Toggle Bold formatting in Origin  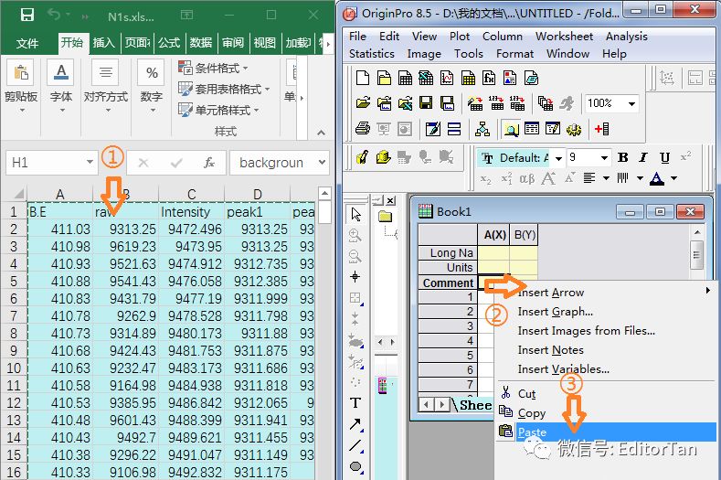622,158
